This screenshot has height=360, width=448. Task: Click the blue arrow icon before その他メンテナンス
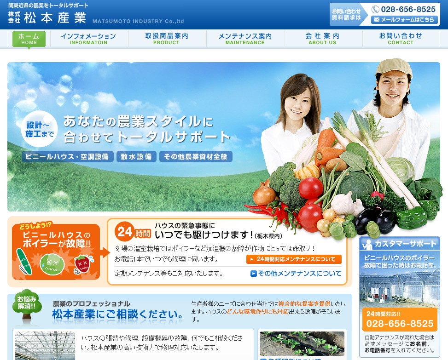[253, 274]
